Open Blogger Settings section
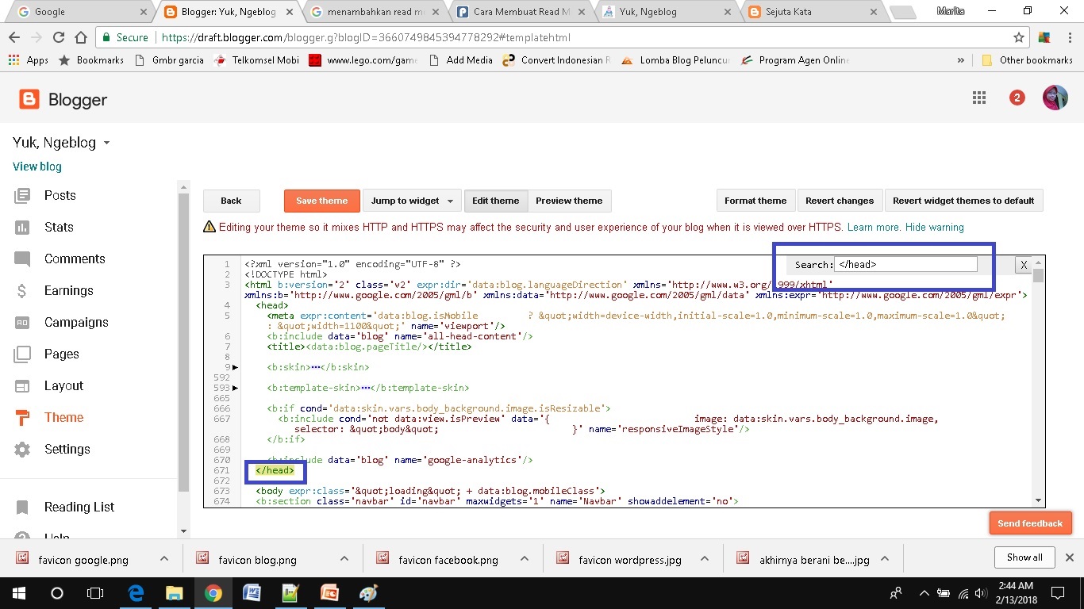This screenshot has width=1084, height=609. coord(67,449)
